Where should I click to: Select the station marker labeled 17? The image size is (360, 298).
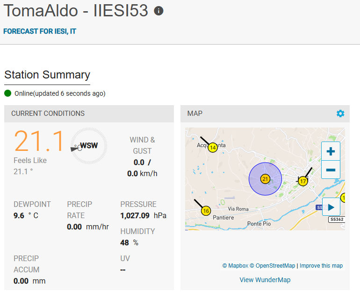303,181
